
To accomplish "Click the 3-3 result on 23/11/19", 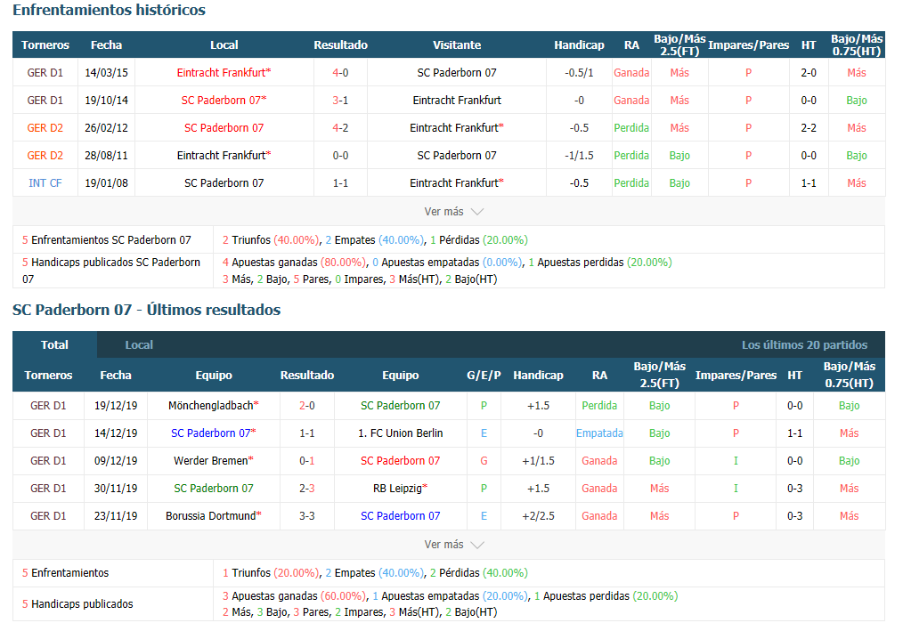I will point(307,516).
